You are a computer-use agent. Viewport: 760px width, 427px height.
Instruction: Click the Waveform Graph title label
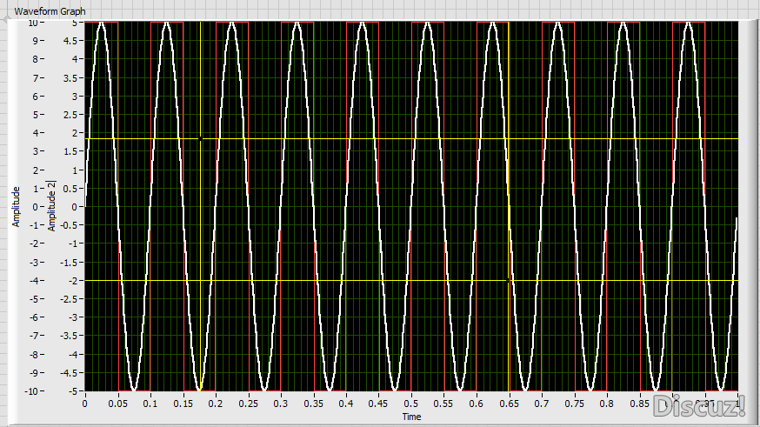[x=50, y=11]
